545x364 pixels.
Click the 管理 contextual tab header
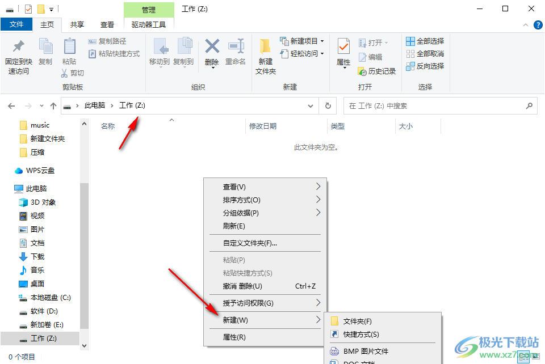149,10
